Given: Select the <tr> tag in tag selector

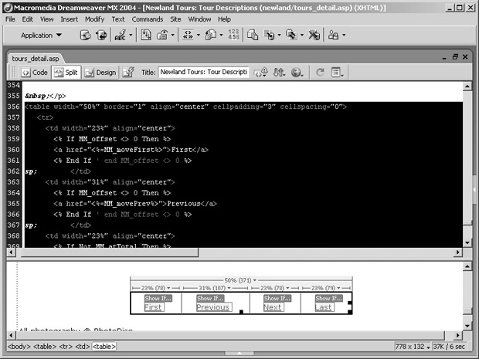Looking at the screenshot, I should pyautogui.click(x=66, y=347).
